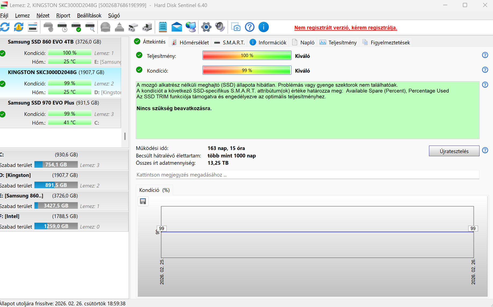Click the disk with binoculars icon
Viewport: 493px width, 307px height.
click(x=133, y=27)
